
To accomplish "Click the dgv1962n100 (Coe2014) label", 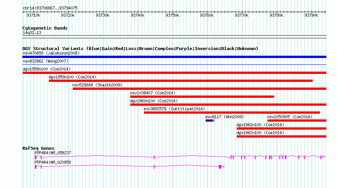I will tap(260, 133).
